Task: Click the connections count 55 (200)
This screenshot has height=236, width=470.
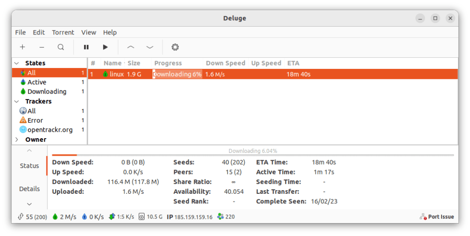Action: [33, 217]
